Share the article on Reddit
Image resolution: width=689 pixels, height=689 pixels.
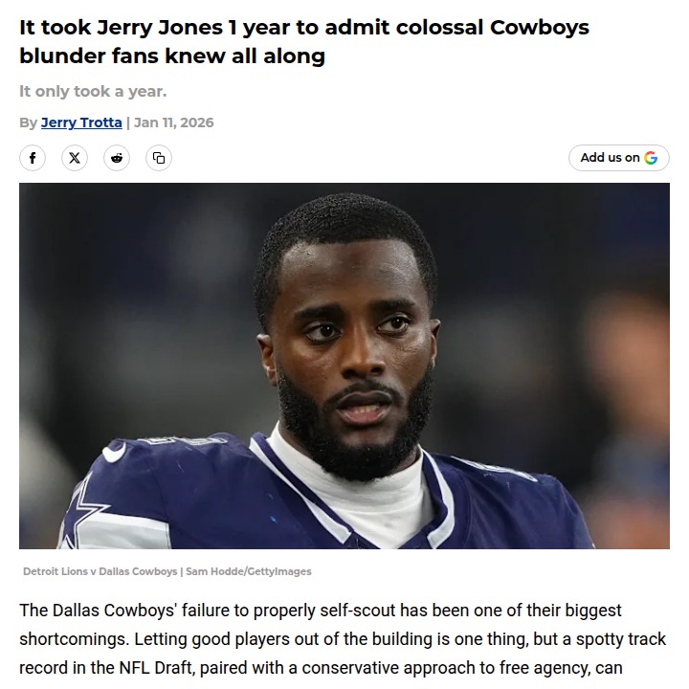117,158
